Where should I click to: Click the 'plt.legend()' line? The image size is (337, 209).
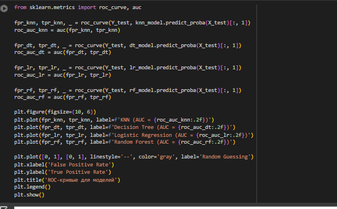[32, 187]
